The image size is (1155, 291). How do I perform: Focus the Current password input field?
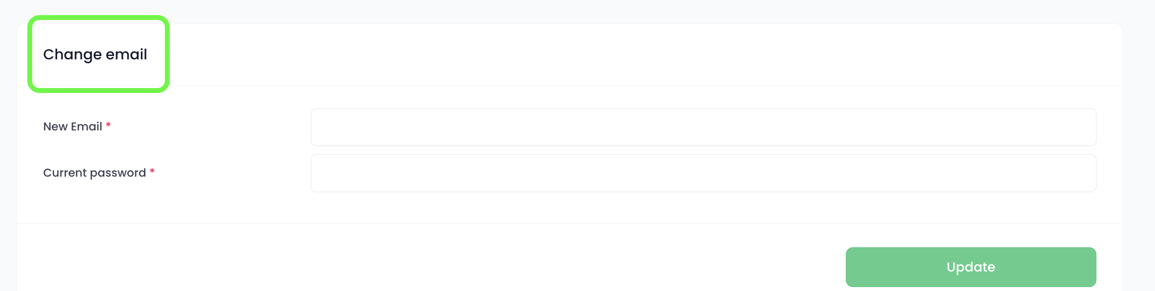tap(703, 173)
